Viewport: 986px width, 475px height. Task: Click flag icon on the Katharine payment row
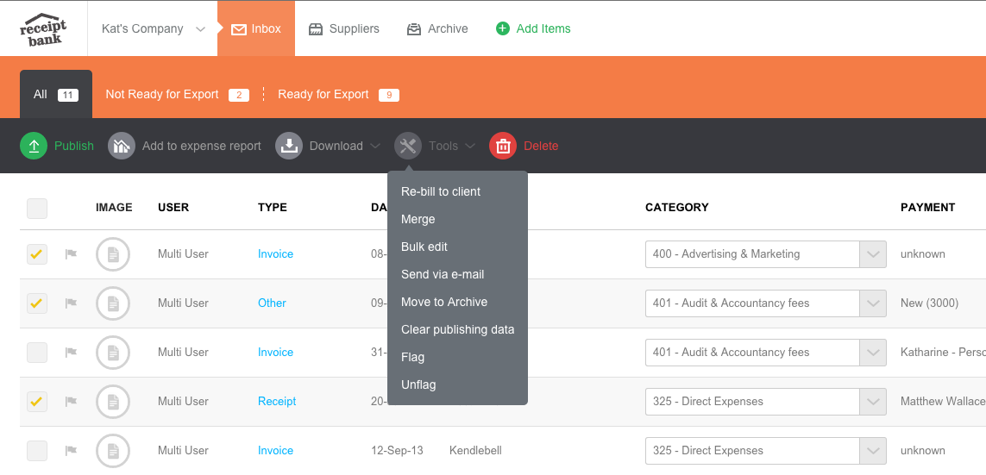coord(71,353)
